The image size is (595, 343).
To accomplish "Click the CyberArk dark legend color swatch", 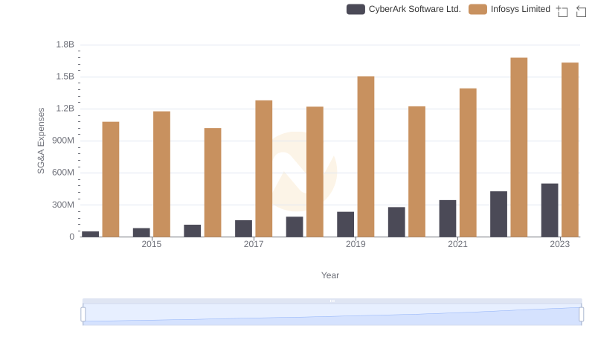I will pos(356,9).
